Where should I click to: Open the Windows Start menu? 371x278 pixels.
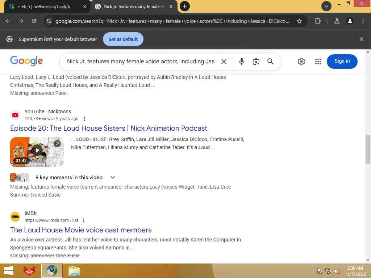point(9,271)
